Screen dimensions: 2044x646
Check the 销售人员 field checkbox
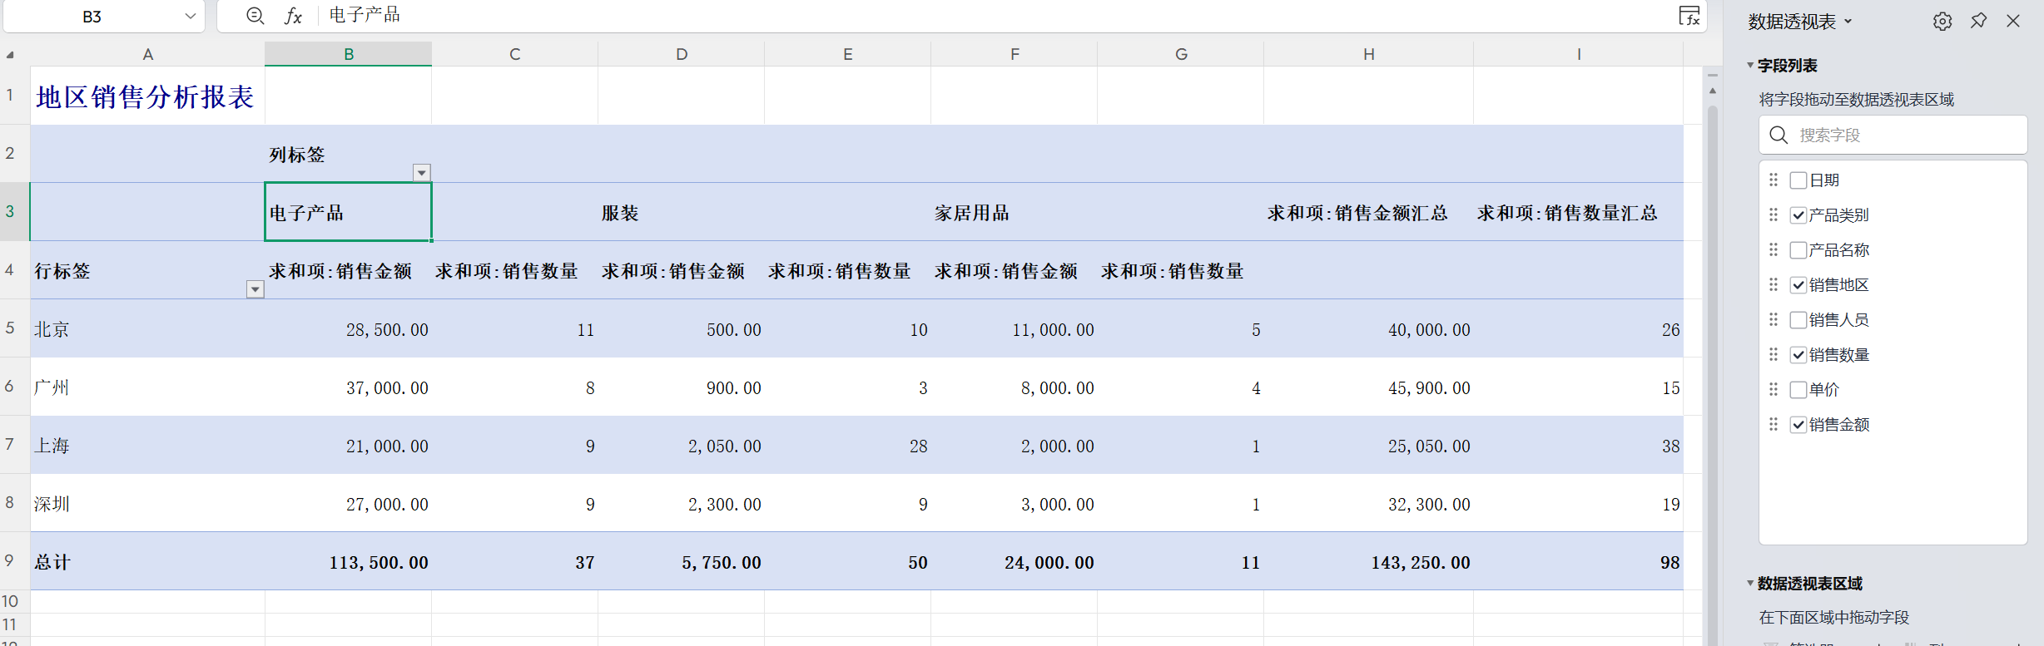click(1798, 320)
